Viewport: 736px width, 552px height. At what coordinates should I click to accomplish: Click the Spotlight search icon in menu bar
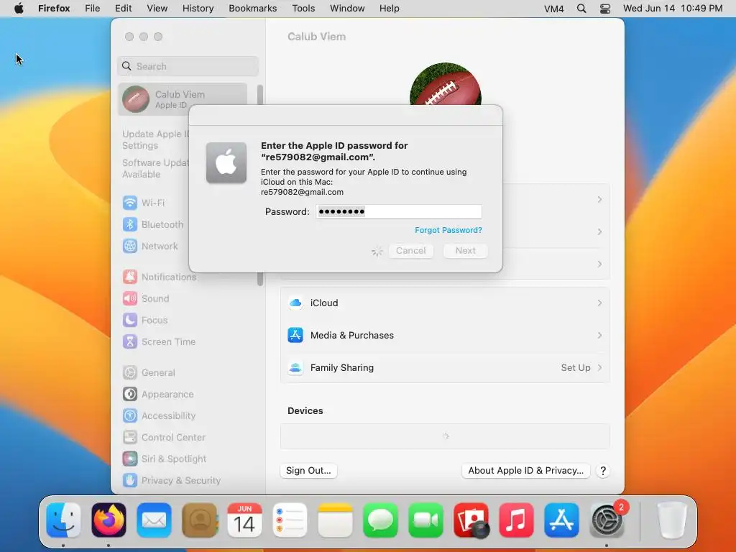pyautogui.click(x=581, y=9)
